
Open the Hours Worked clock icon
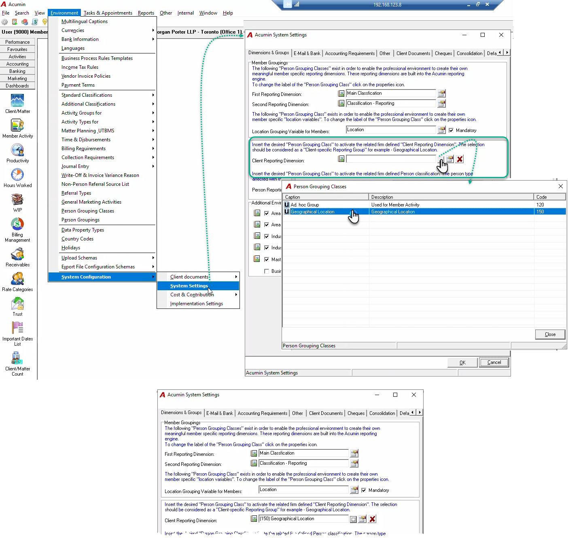click(x=17, y=174)
